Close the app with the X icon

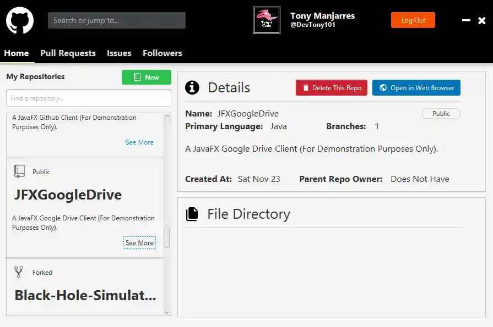pyautogui.click(x=481, y=20)
